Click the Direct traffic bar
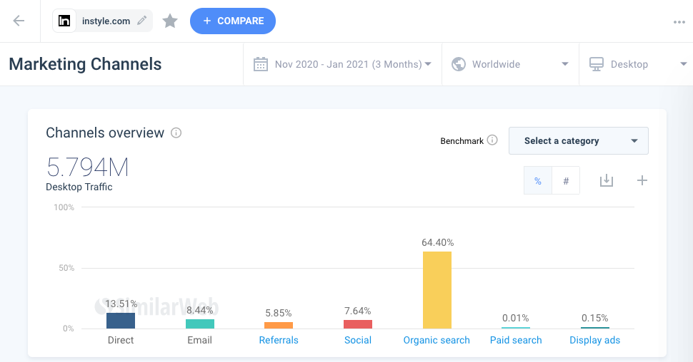This screenshot has width=693, height=362. point(121,321)
